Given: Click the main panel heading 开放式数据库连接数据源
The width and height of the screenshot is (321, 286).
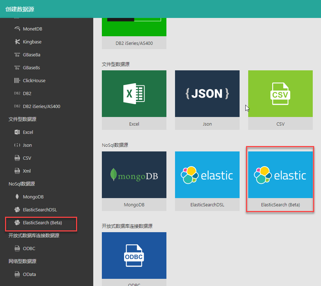Looking at the screenshot, I should 127,226.
